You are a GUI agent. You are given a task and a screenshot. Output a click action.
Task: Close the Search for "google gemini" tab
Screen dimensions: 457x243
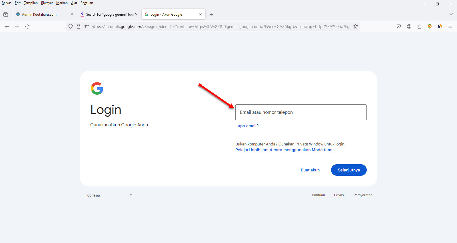[x=136, y=14]
